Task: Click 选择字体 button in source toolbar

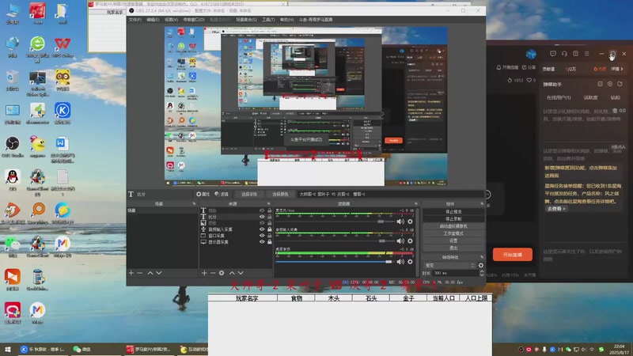Action: tap(249, 194)
